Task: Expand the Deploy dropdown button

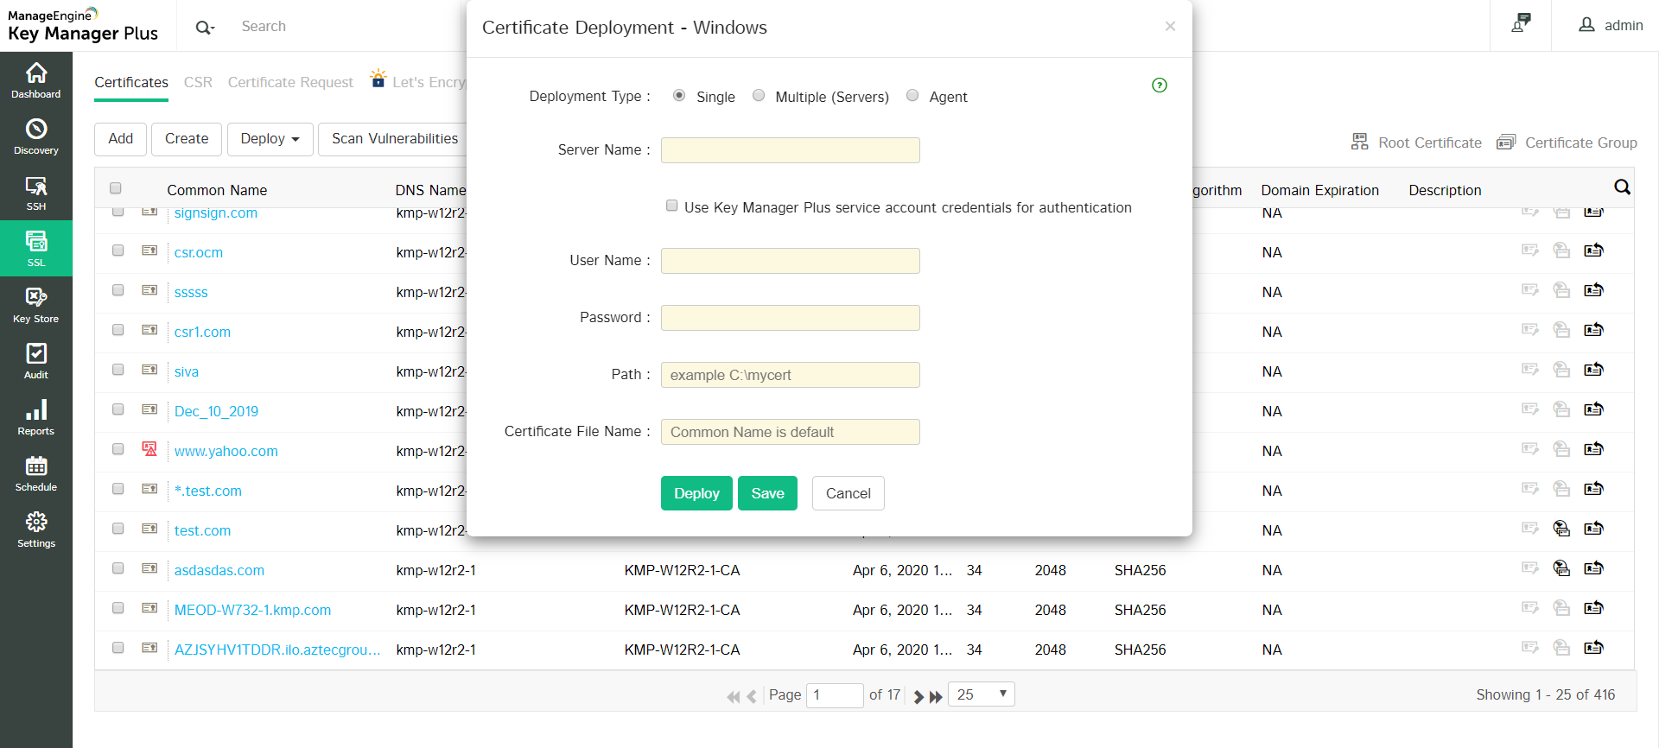Action: 270,139
